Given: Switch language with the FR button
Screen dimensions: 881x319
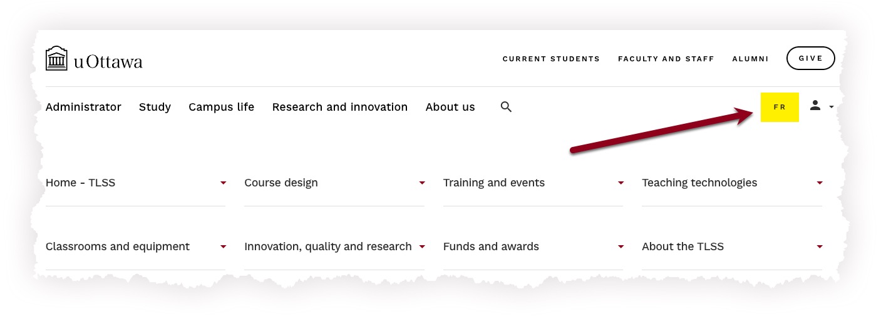Looking at the screenshot, I should pyautogui.click(x=780, y=107).
